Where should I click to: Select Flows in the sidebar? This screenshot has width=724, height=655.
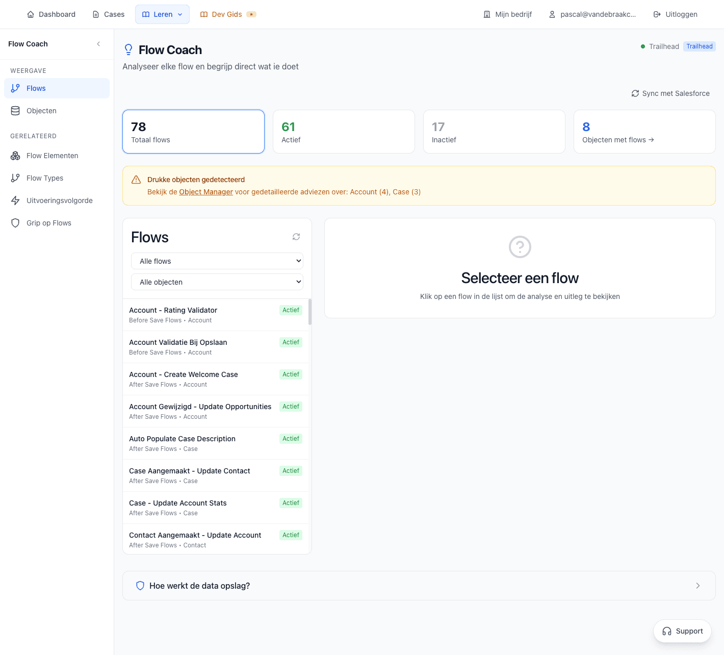(x=57, y=88)
